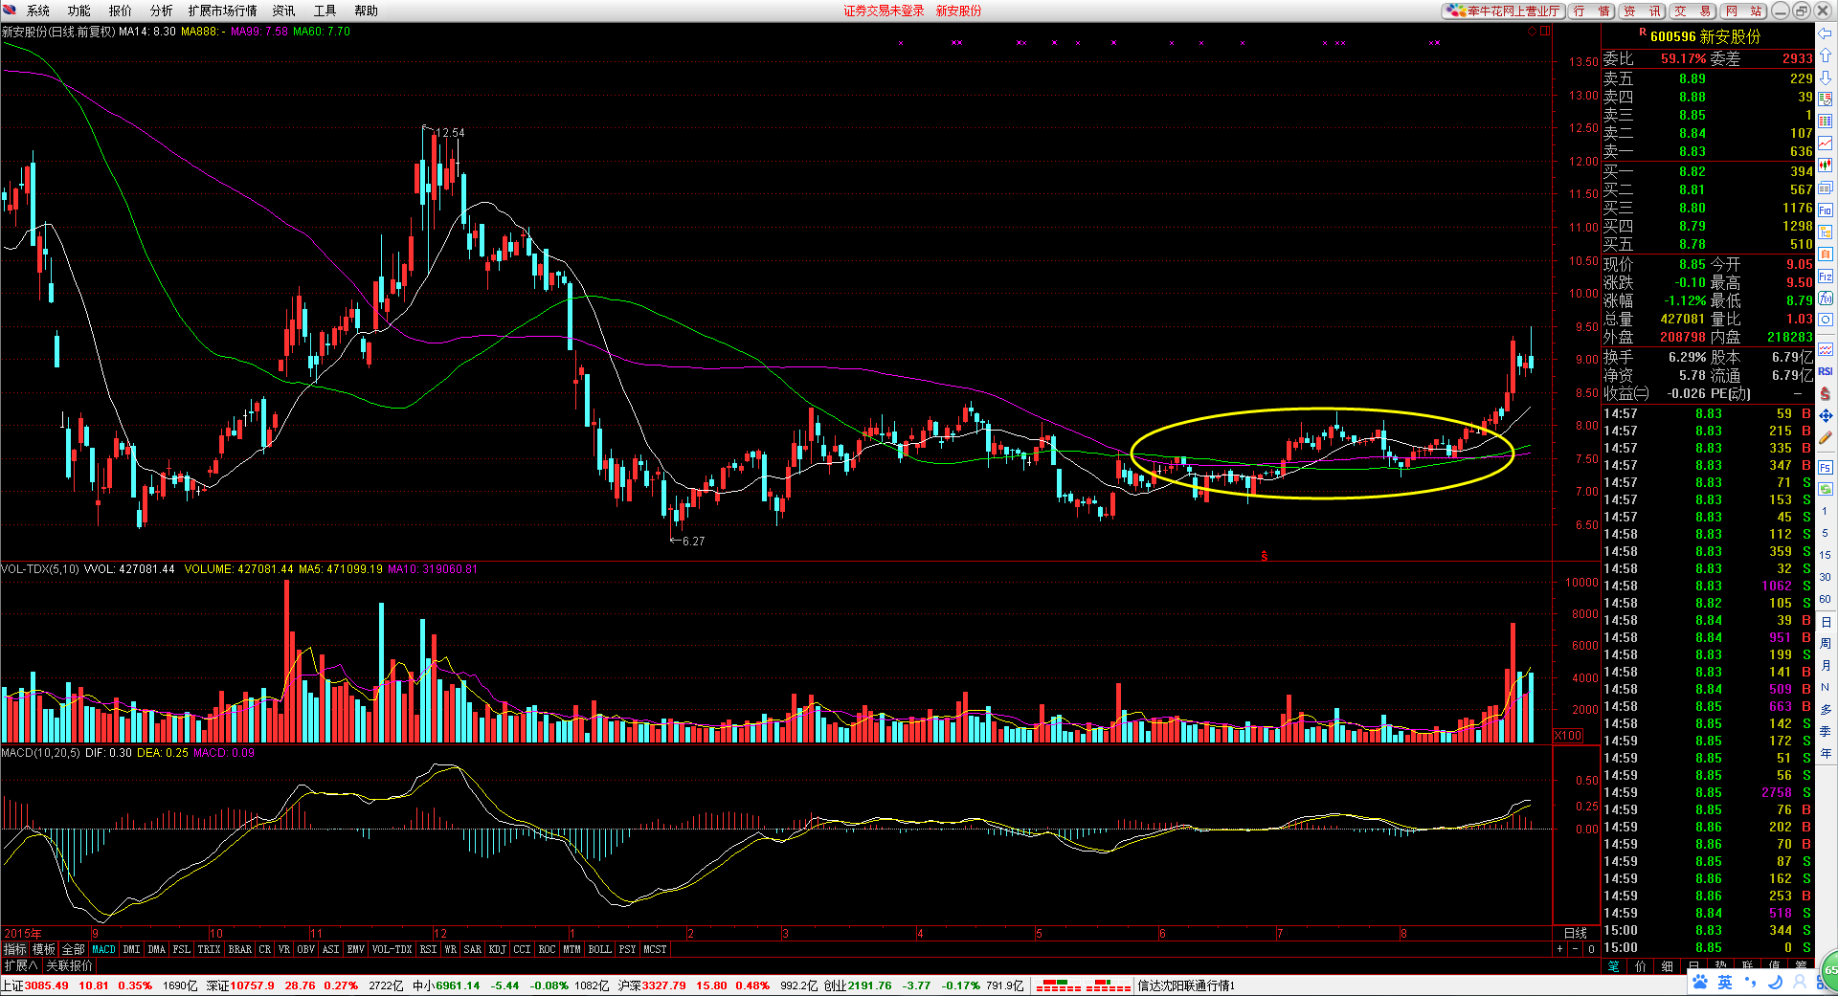Click the green refresh icon

(1826, 489)
